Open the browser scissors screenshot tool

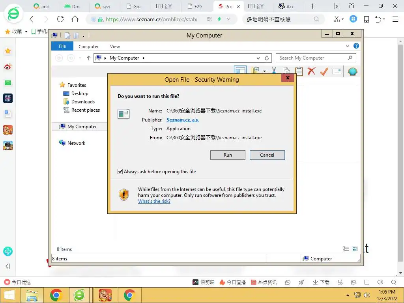(337, 19)
